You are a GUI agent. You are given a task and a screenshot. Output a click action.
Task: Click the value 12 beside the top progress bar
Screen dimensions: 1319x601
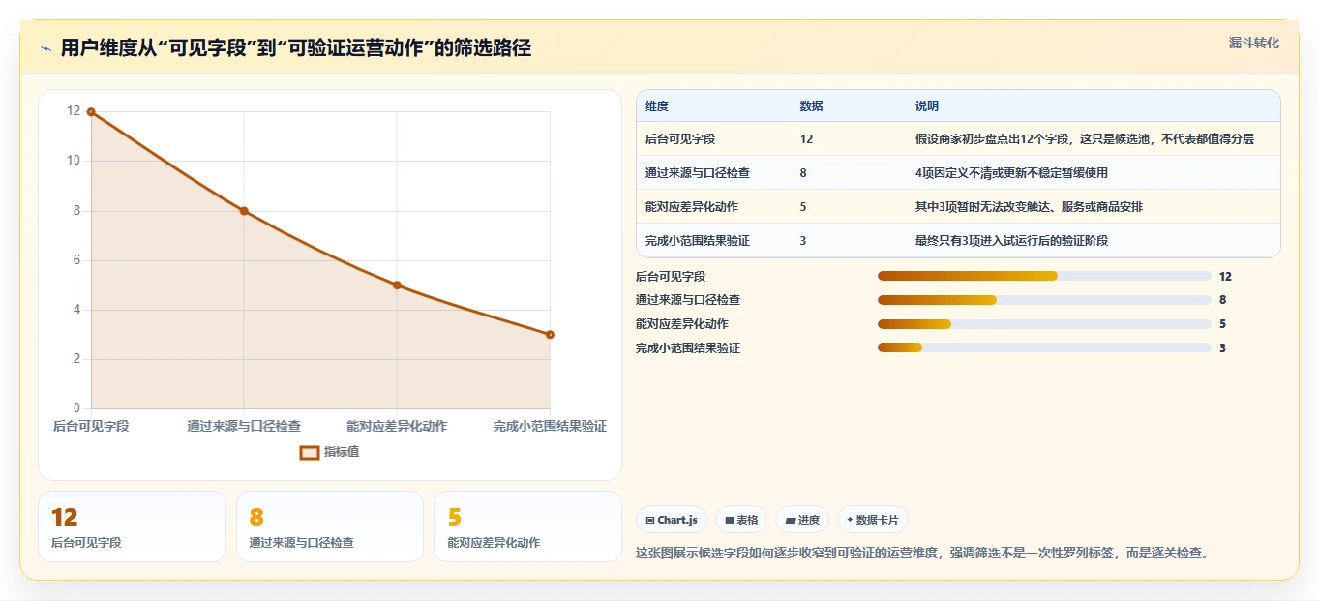click(1225, 277)
